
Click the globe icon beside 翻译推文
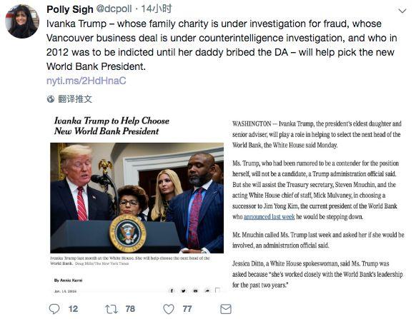coord(51,99)
